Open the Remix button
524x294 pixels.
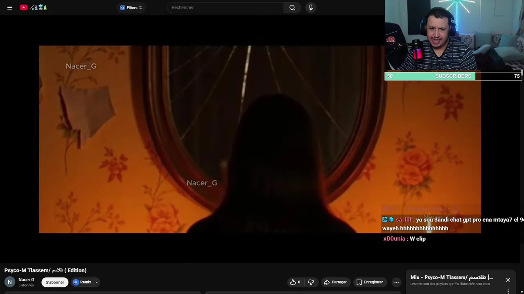coord(82,282)
